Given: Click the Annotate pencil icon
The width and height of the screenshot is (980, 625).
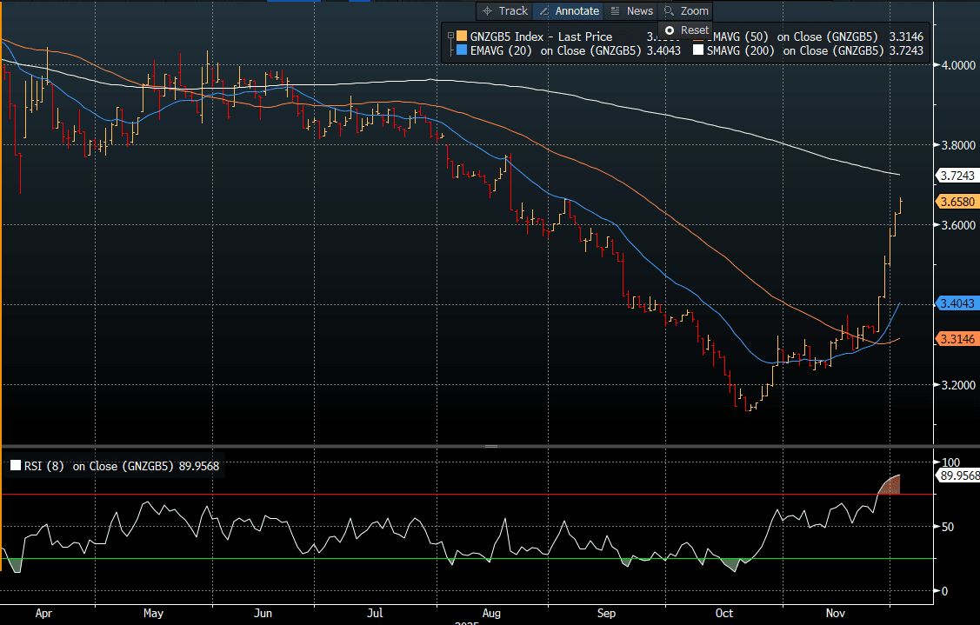Looking at the screenshot, I should 544,11.
